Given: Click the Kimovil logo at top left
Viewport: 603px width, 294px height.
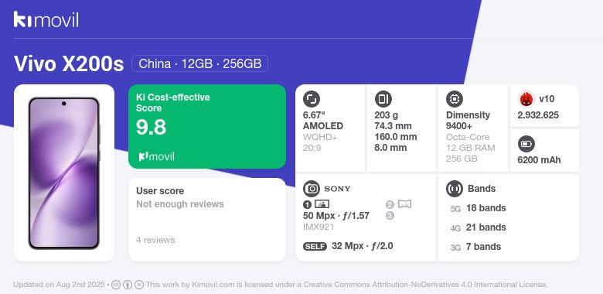Looking at the screenshot, I should (46, 19).
